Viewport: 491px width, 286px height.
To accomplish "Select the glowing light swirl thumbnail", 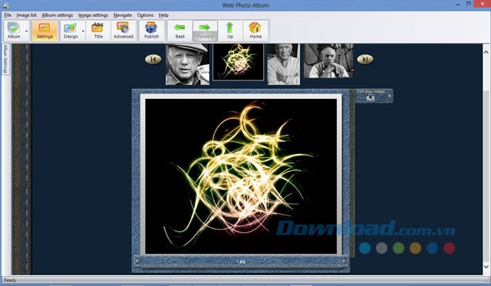I will point(239,62).
